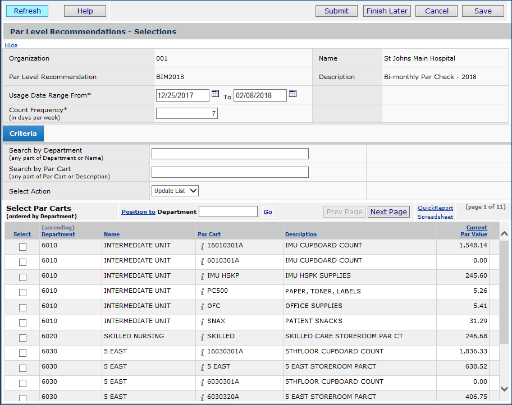This screenshot has height=405, width=512.
Task: Click the Search by Department input field
Action: click(230, 154)
